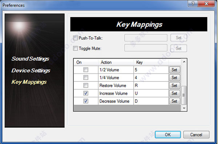
Task: Click the list scrollbar down arrow
Action: point(184,108)
